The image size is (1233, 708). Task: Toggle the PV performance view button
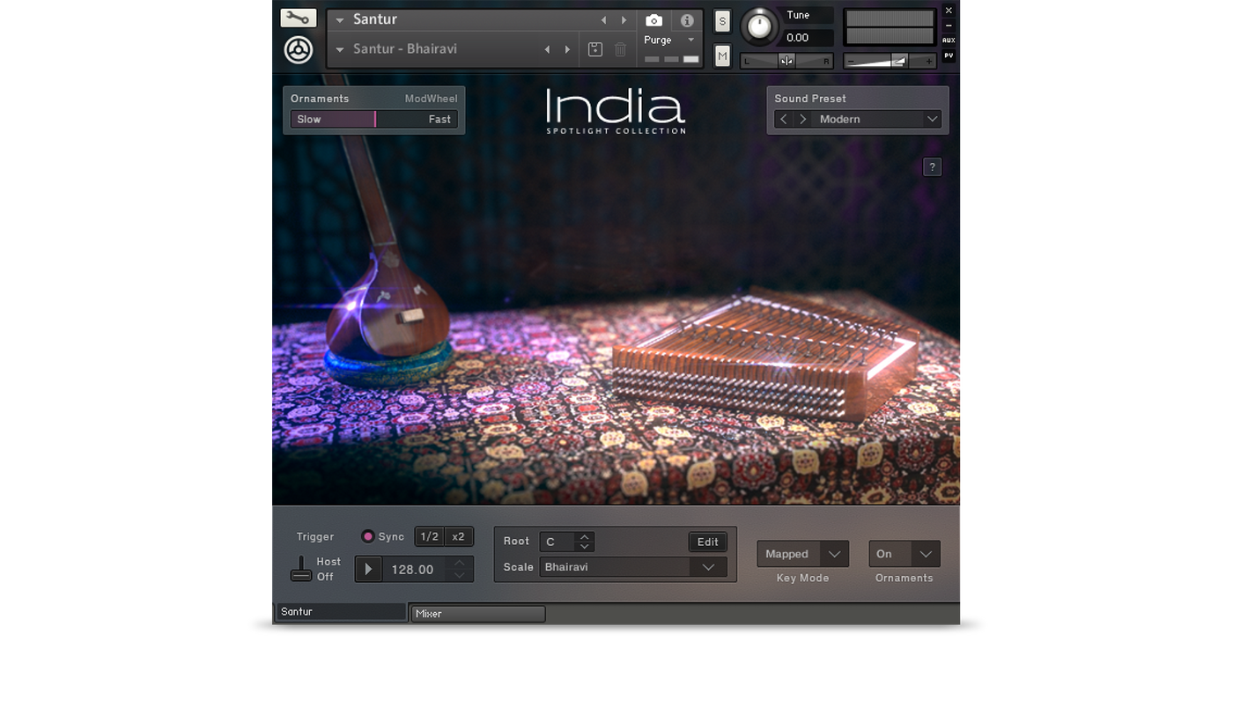pyautogui.click(x=949, y=56)
